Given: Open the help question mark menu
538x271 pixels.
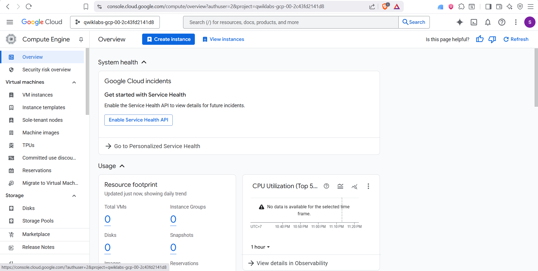Looking at the screenshot, I should coord(502,22).
